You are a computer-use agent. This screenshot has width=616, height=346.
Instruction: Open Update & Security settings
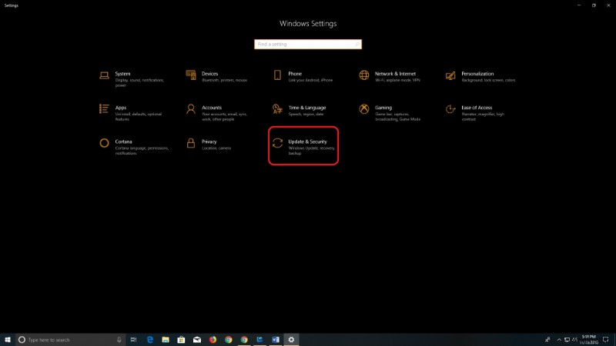tap(303, 146)
